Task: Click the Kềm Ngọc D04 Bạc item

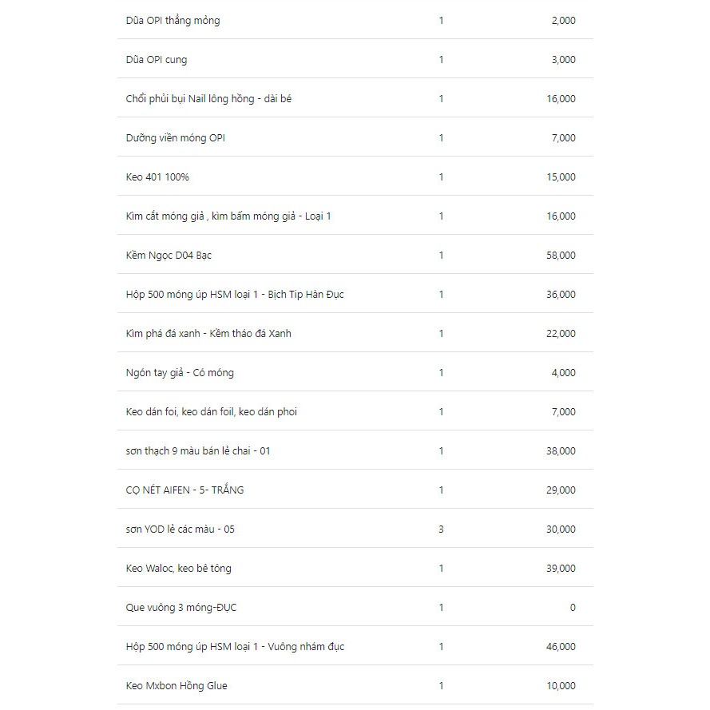Action: click(169, 256)
